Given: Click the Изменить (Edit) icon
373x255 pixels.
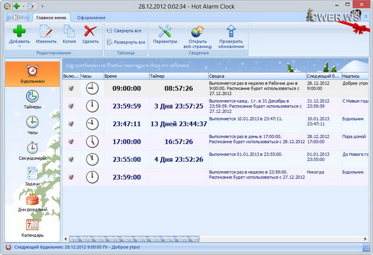Looking at the screenshot, I should [46, 30].
